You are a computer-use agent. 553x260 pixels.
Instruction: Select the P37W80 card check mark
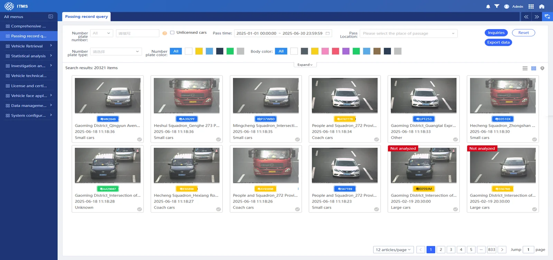[x=297, y=139]
